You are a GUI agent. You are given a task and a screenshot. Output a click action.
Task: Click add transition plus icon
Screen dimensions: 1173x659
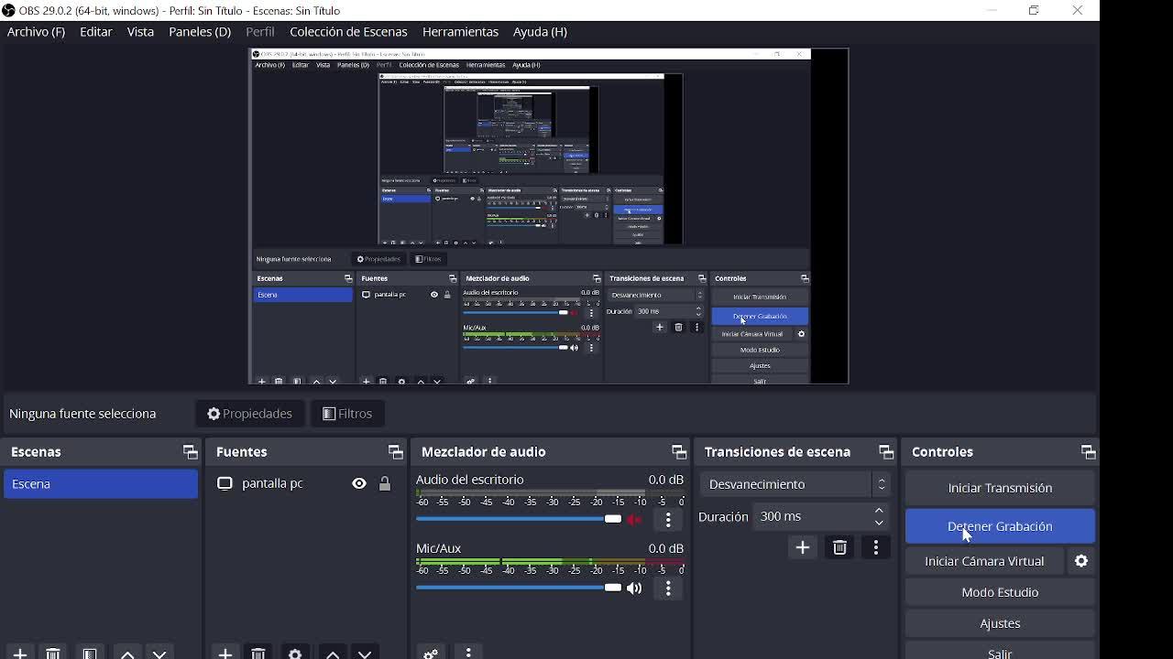point(802,547)
